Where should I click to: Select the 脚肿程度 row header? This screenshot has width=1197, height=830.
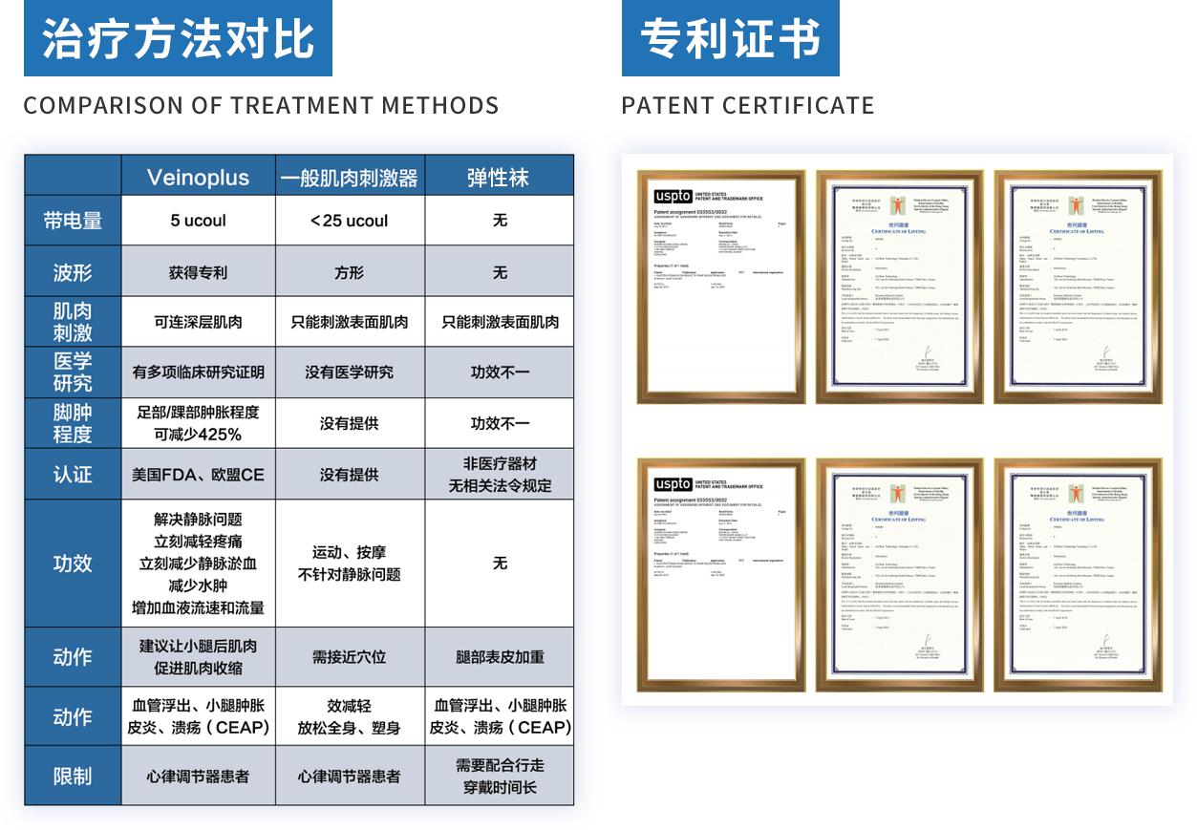(73, 423)
